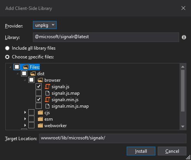Image resolution: width=191 pixels, height=160 pixels.
Task: Select the signalr.min.js file name
Action: pos(65,100)
